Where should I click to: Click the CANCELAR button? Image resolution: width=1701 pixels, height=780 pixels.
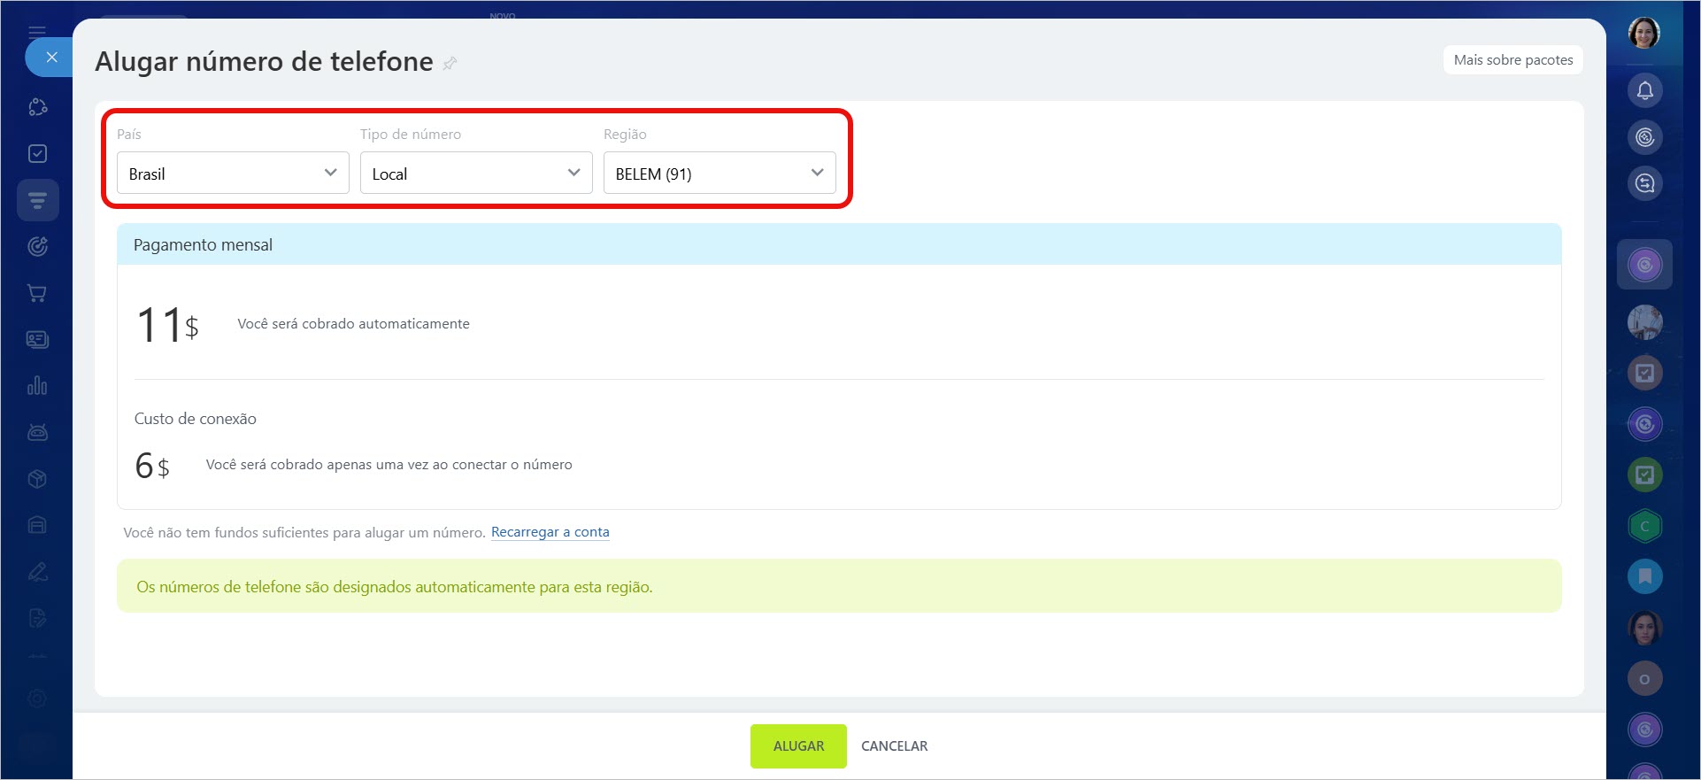tap(894, 746)
